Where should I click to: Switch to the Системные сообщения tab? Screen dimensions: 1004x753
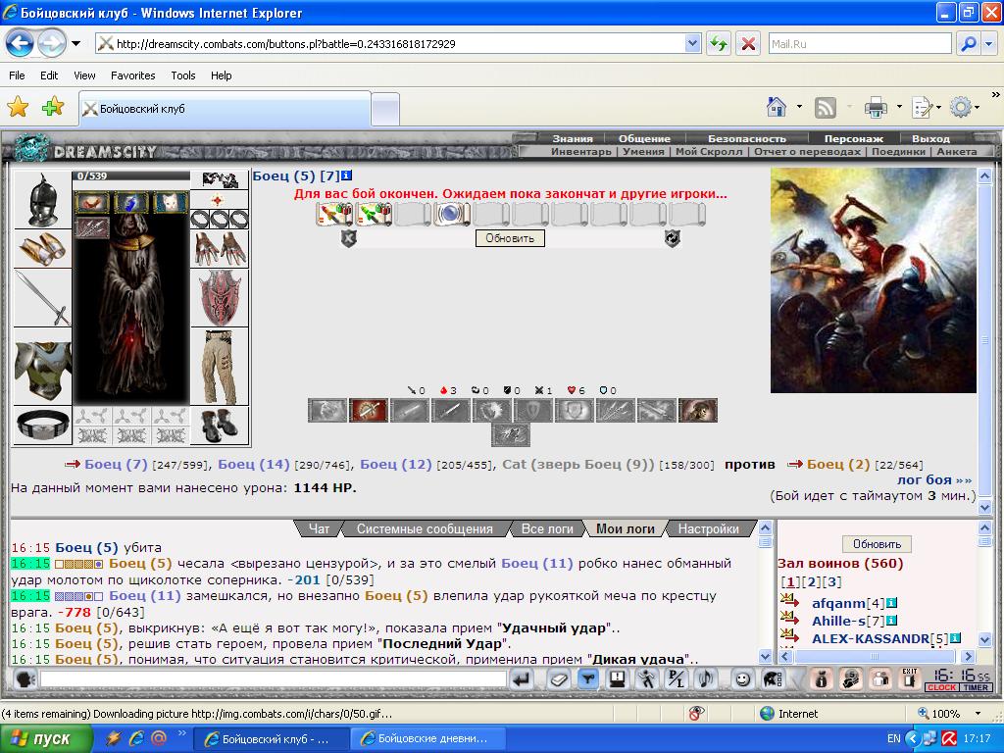coord(425,528)
